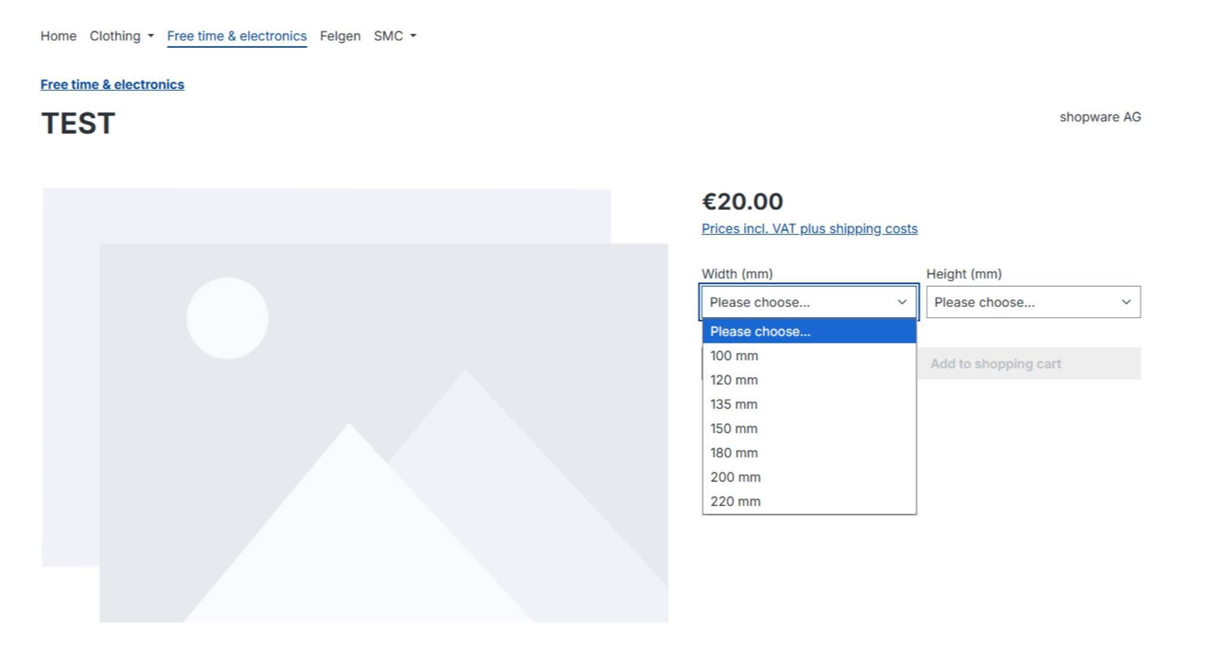The width and height of the screenshot is (1220, 646).
Task: Open the Felgen category
Action: (340, 36)
